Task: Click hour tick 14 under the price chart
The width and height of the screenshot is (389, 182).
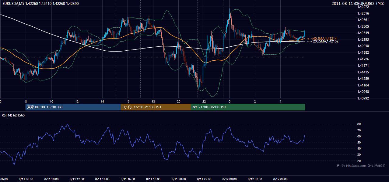Action: [x=103, y=101]
